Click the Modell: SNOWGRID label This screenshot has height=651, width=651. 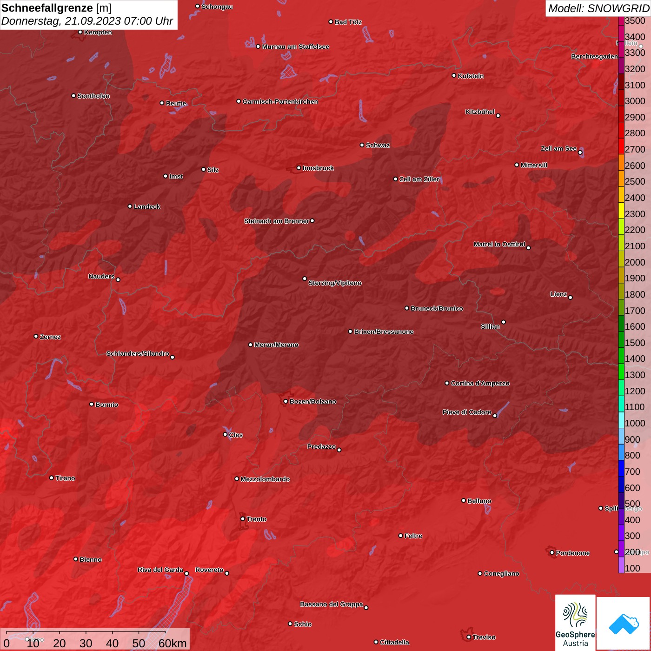(598, 8)
